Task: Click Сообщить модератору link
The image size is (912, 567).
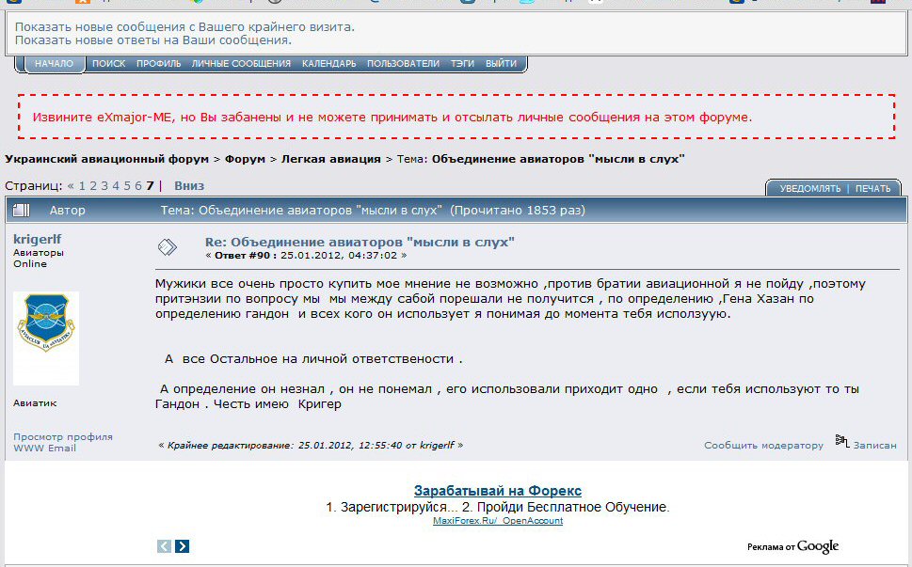Action: click(x=763, y=446)
